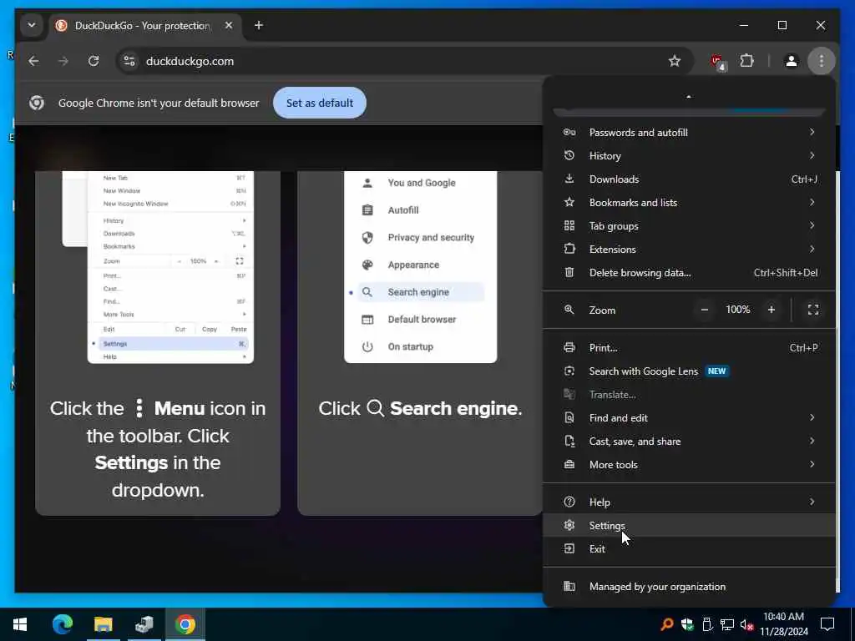Select Delete browsing data

tap(689, 273)
